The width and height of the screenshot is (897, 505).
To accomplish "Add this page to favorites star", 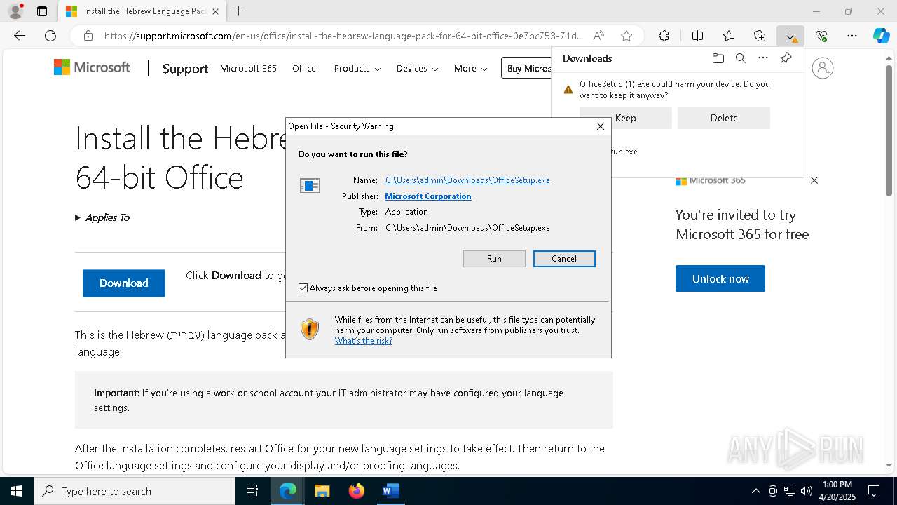I will (626, 36).
